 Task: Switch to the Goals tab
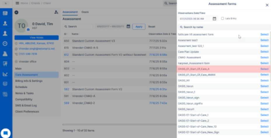(x=85, y=12)
